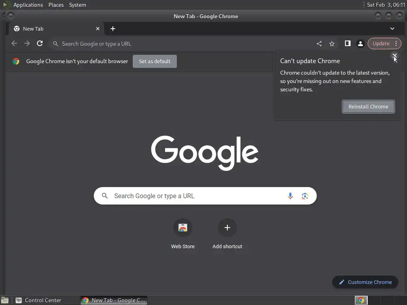Click Chrome icon in bottom-right workspace switcher
Image resolution: width=407 pixels, height=305 pixels.
pos(361,300)
